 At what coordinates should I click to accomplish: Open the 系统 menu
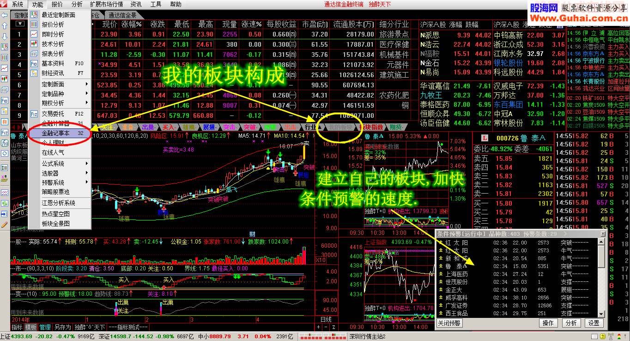(x=18, y=4)
